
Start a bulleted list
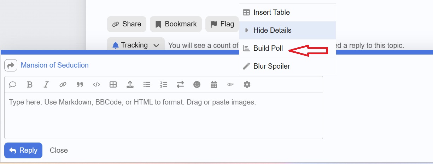[x=147, y=84]
